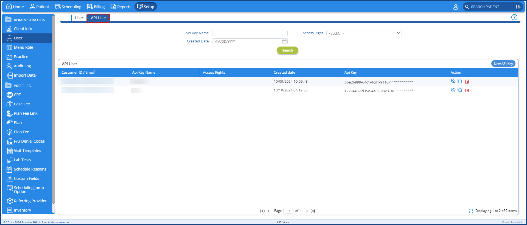The image size is (527, 225).
Task: Click the green Search button
Action: coord(287,50)
